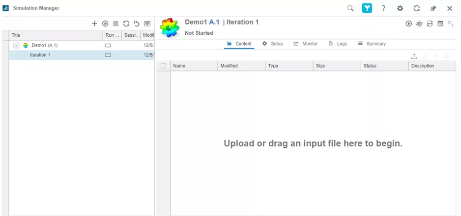
Task: Click the grayed icon left of the trash icon
Action: coord(436,56)
